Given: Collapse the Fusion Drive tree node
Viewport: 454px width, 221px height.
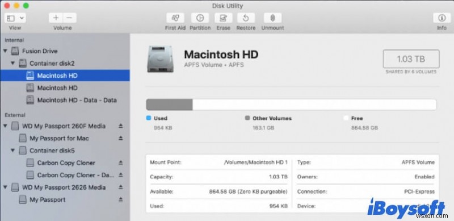Looking at the screenshot, I should coord(5,51).
